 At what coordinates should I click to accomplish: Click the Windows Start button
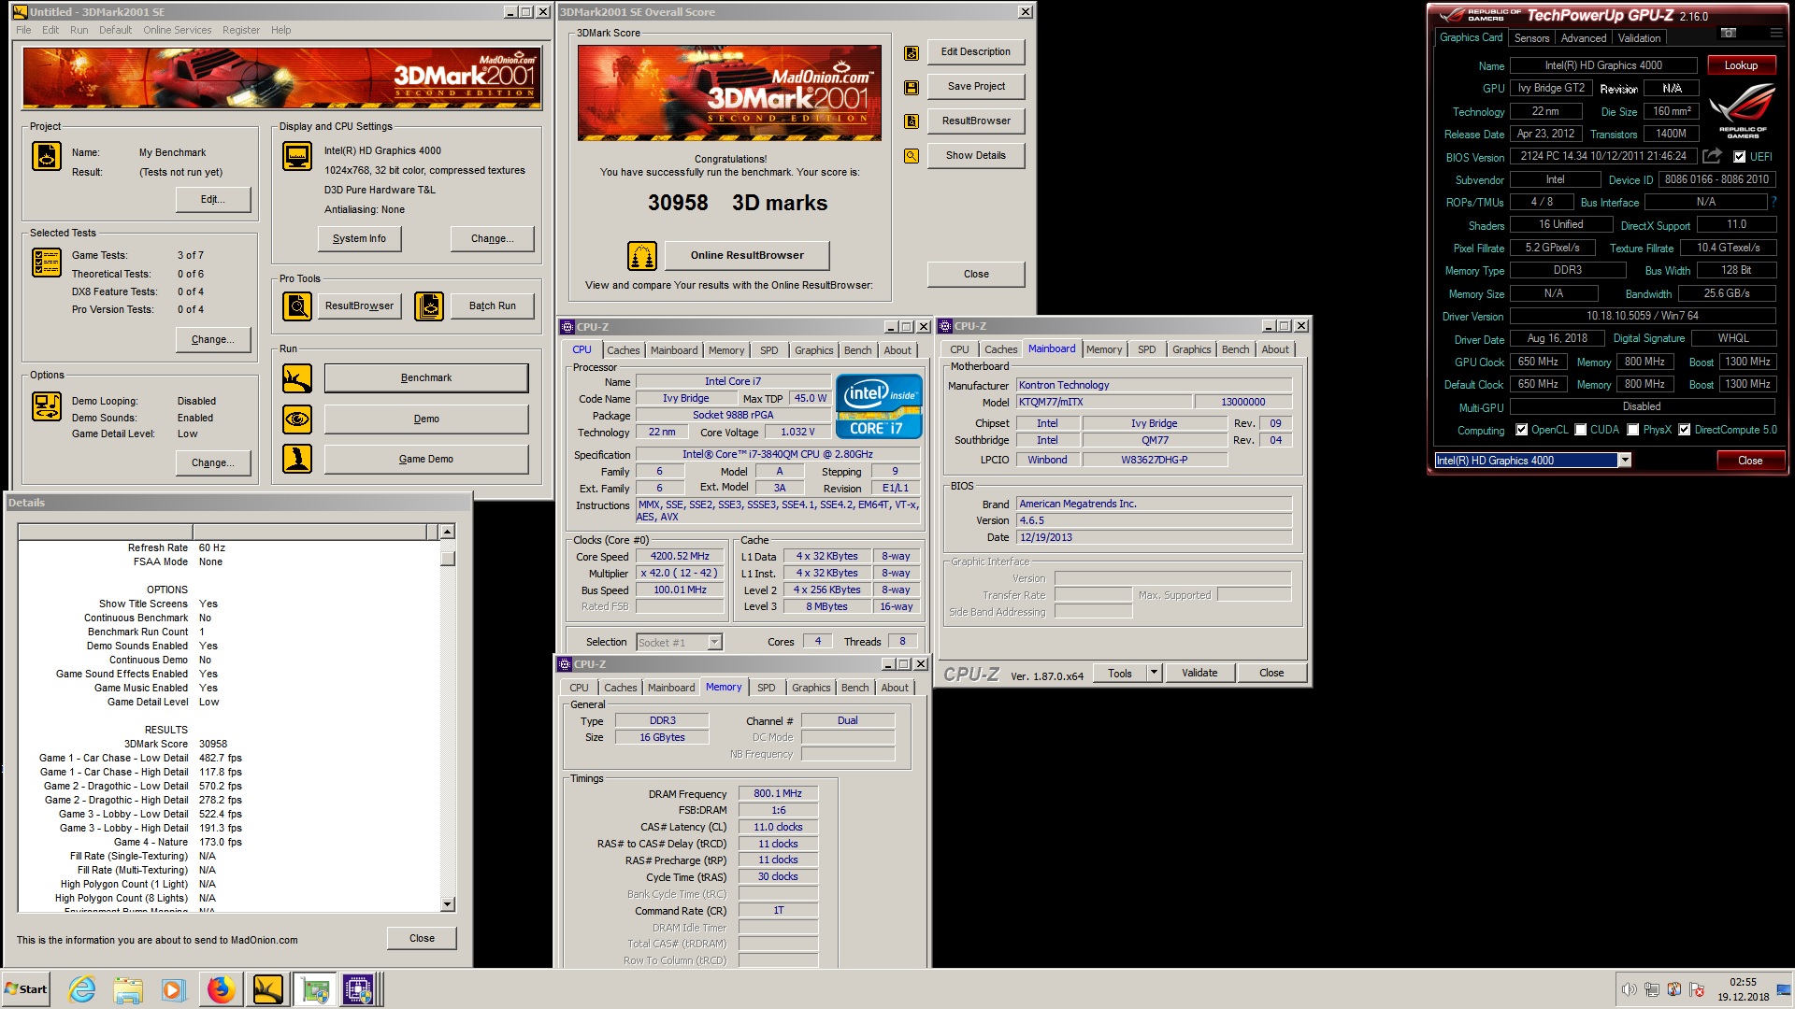26,989
